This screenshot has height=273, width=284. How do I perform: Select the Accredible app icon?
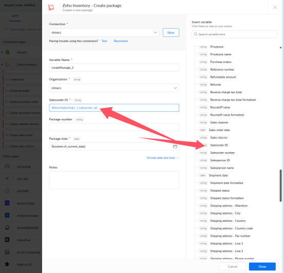click(x=7, y=166)
